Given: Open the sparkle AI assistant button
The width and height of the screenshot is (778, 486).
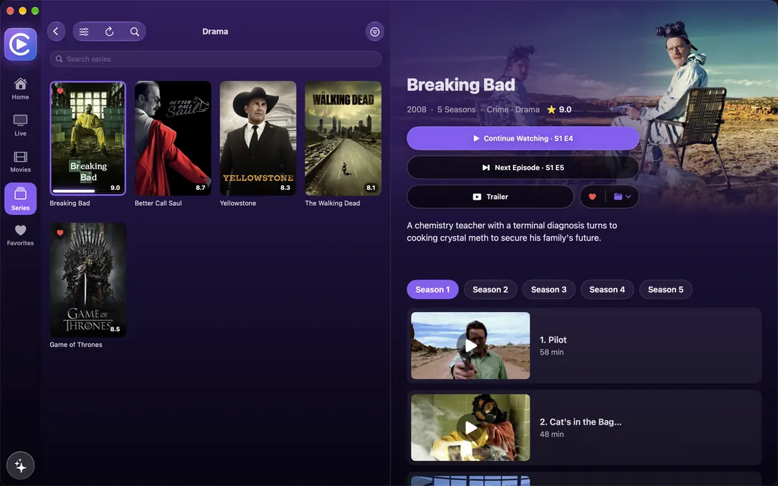Looking at the screenshot, I should pos(21,465).
